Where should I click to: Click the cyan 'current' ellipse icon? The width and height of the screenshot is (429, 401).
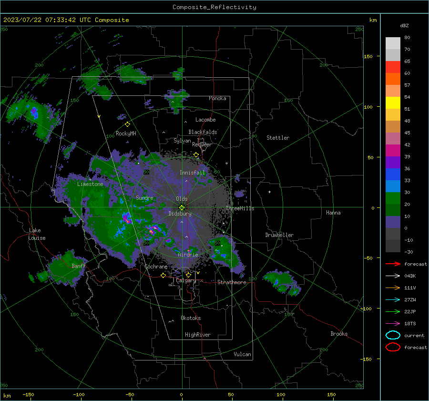click(x=393, y=335)
